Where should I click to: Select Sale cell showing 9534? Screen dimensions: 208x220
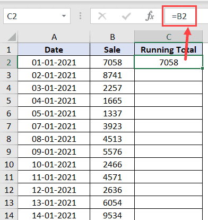(112, 215)
